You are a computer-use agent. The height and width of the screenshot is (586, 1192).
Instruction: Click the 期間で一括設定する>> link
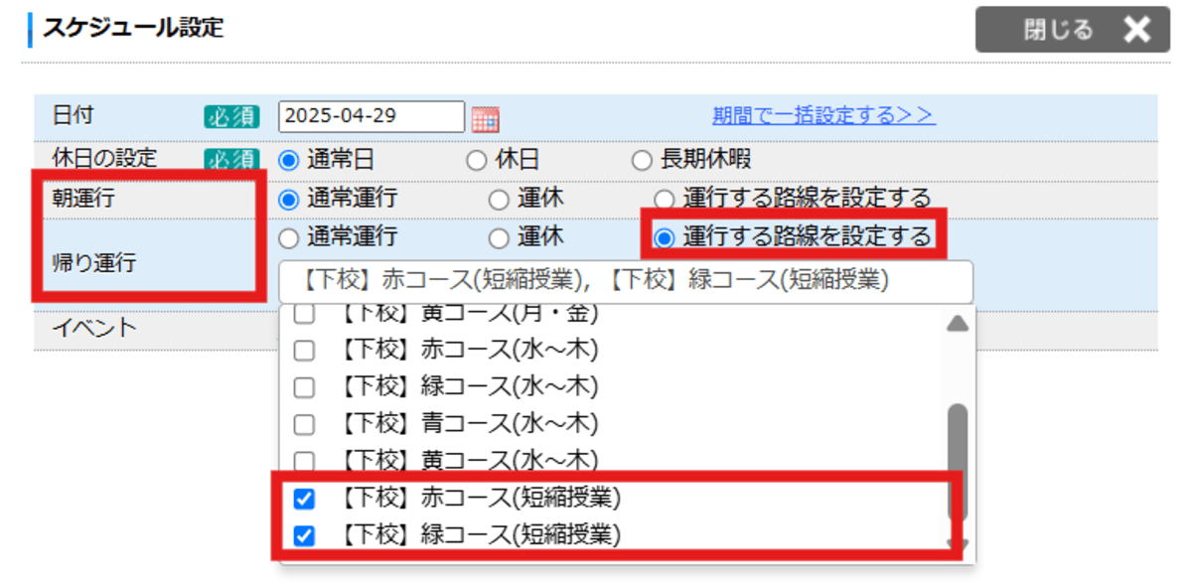(823, 115)
